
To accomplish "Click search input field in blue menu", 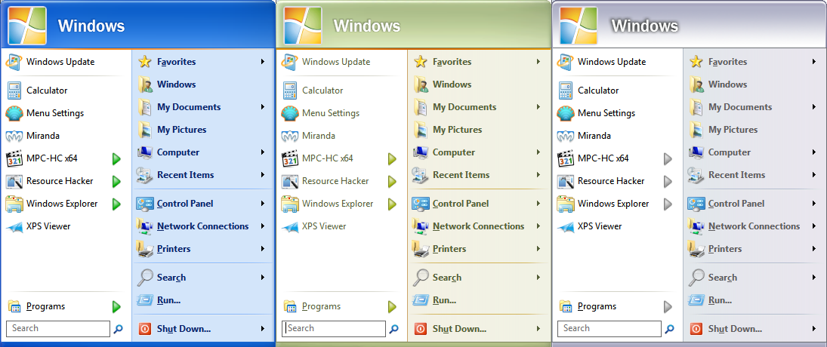I will coord(59,329).
